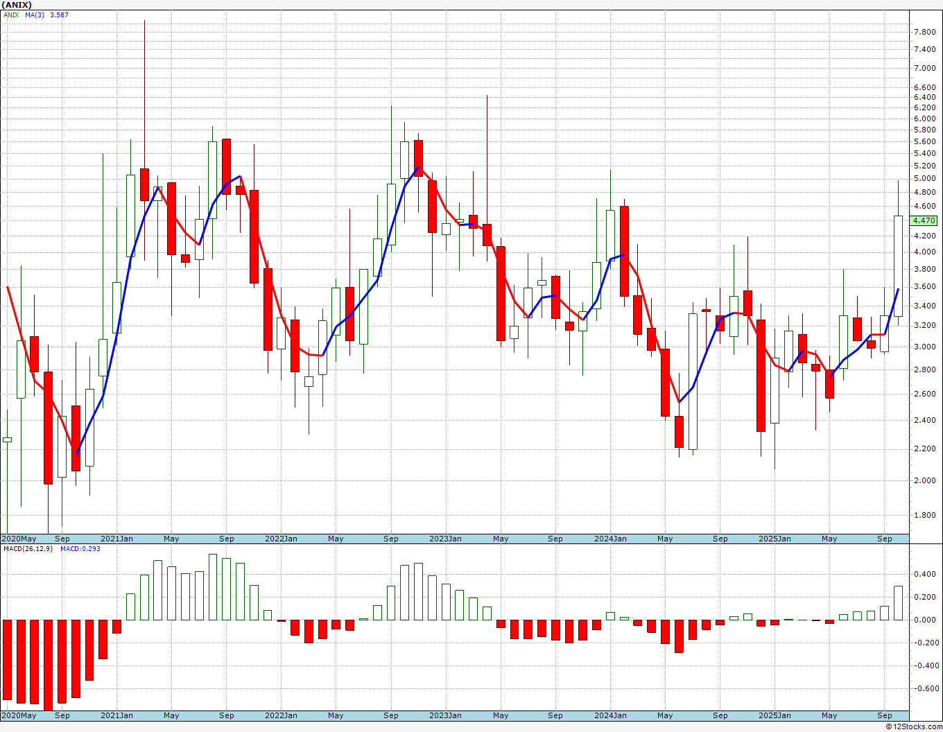Click 2020May on the MACD panel time axis
Image resolution: width=943 pixels, height=732 pixels.
point(19,715)
